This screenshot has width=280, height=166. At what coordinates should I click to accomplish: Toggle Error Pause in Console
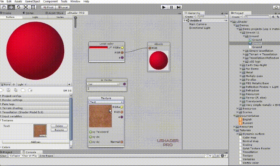tap(46, 156)
